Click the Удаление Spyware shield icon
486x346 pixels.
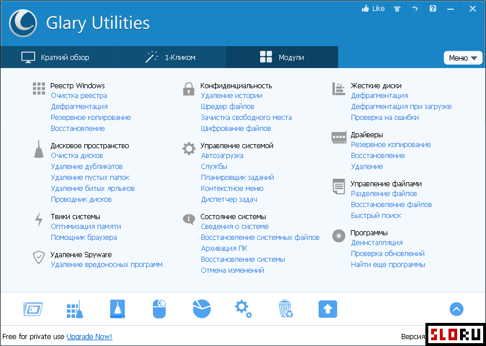(39, 257)
